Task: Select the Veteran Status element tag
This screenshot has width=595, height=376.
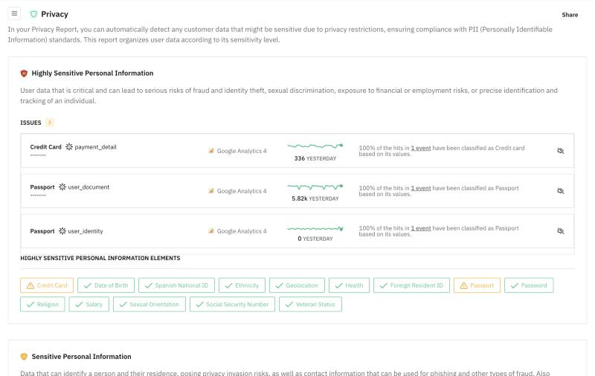Action: coord(310,305)
